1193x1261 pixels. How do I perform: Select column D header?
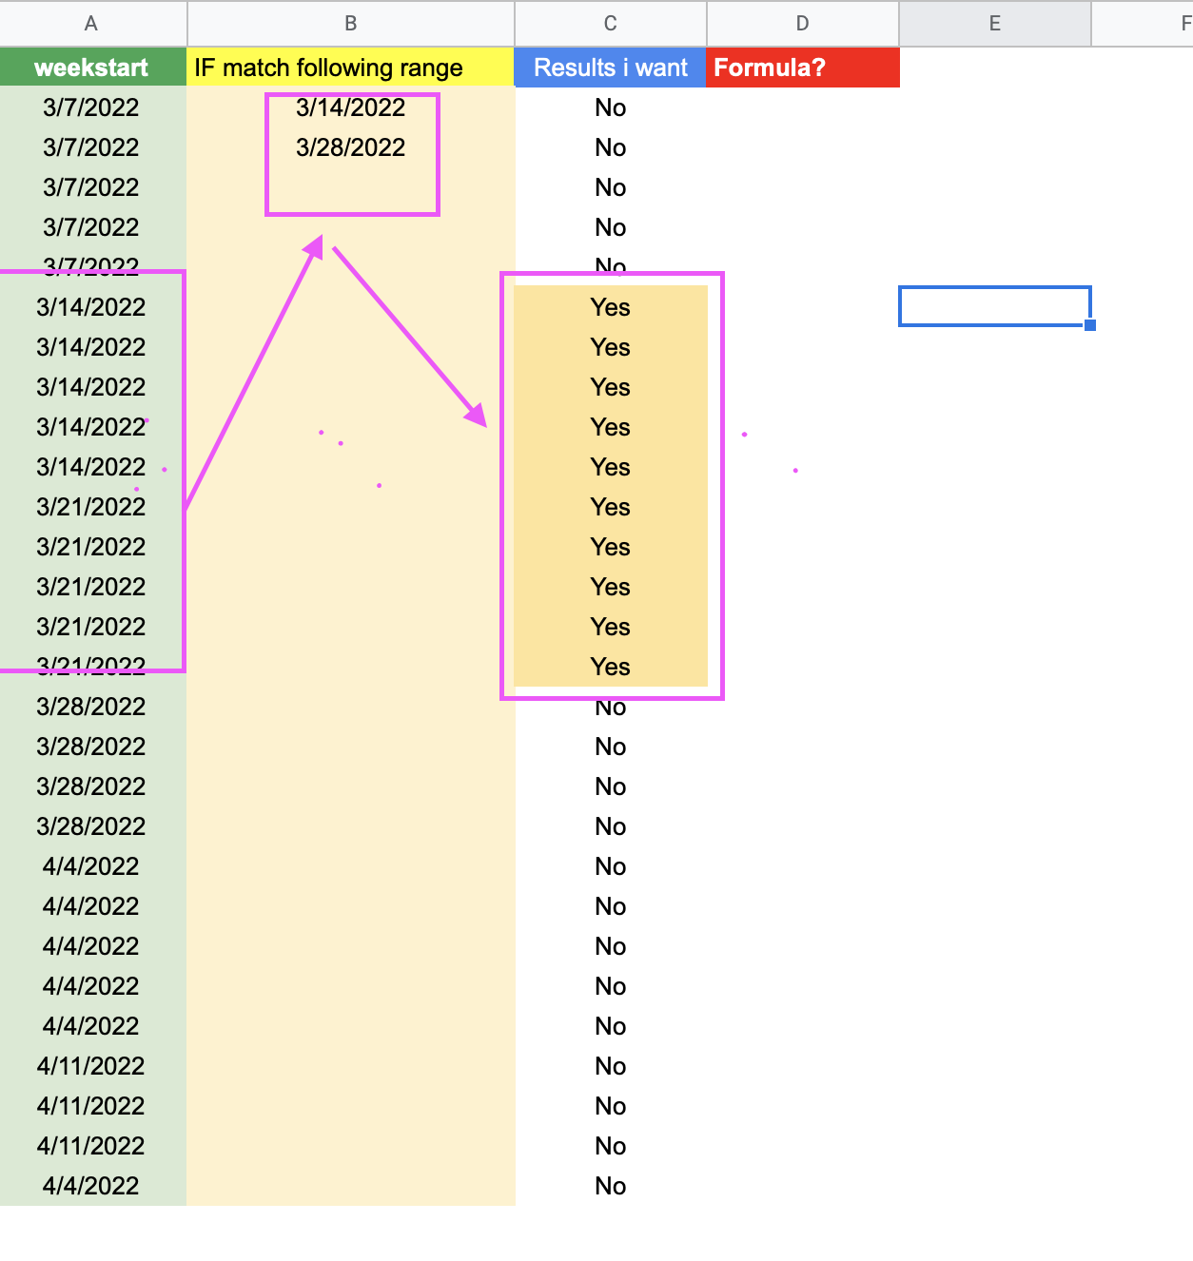(802, 23)
